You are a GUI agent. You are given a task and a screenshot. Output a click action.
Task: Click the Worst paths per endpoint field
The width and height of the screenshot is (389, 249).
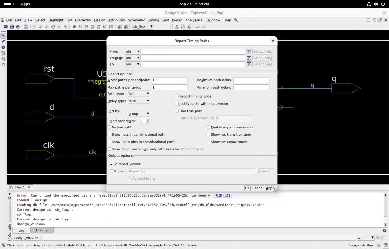click(x=169, y=80)
